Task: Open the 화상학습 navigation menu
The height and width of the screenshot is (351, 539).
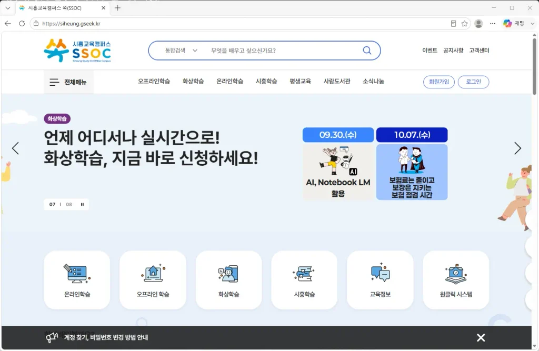Action: pos(193,82)
